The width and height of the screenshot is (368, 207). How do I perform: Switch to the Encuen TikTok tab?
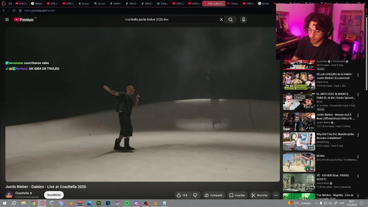tap(84, 3)
